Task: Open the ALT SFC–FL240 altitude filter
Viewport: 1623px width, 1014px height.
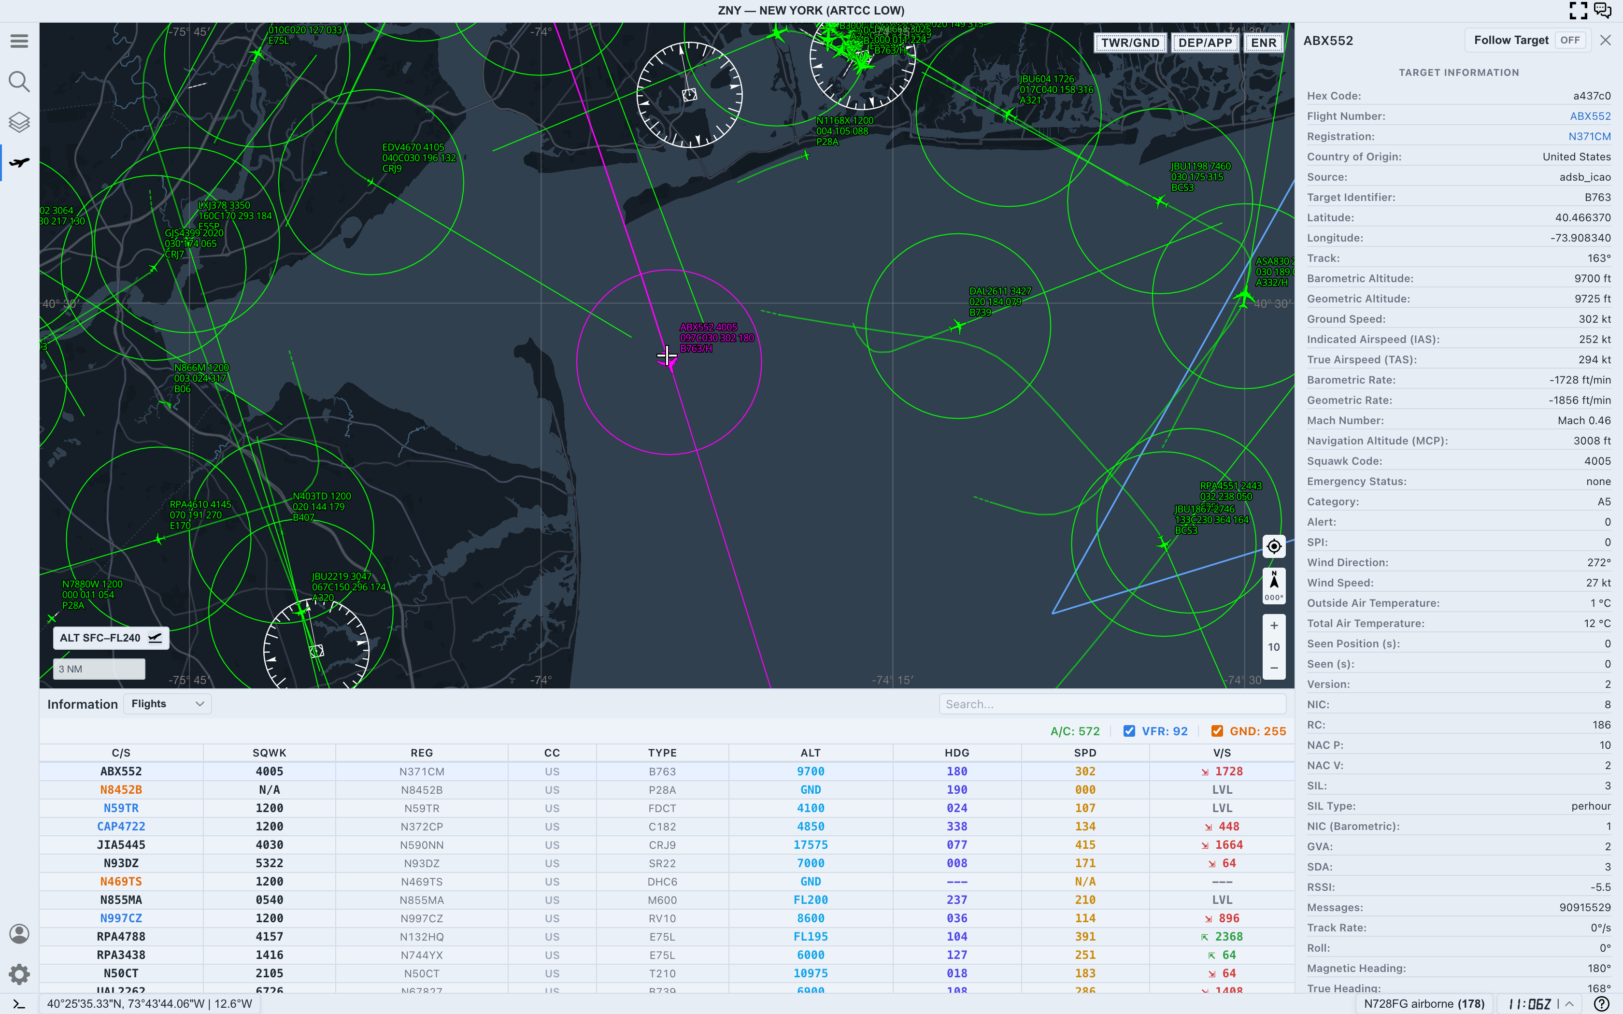Action: [111, 638]
